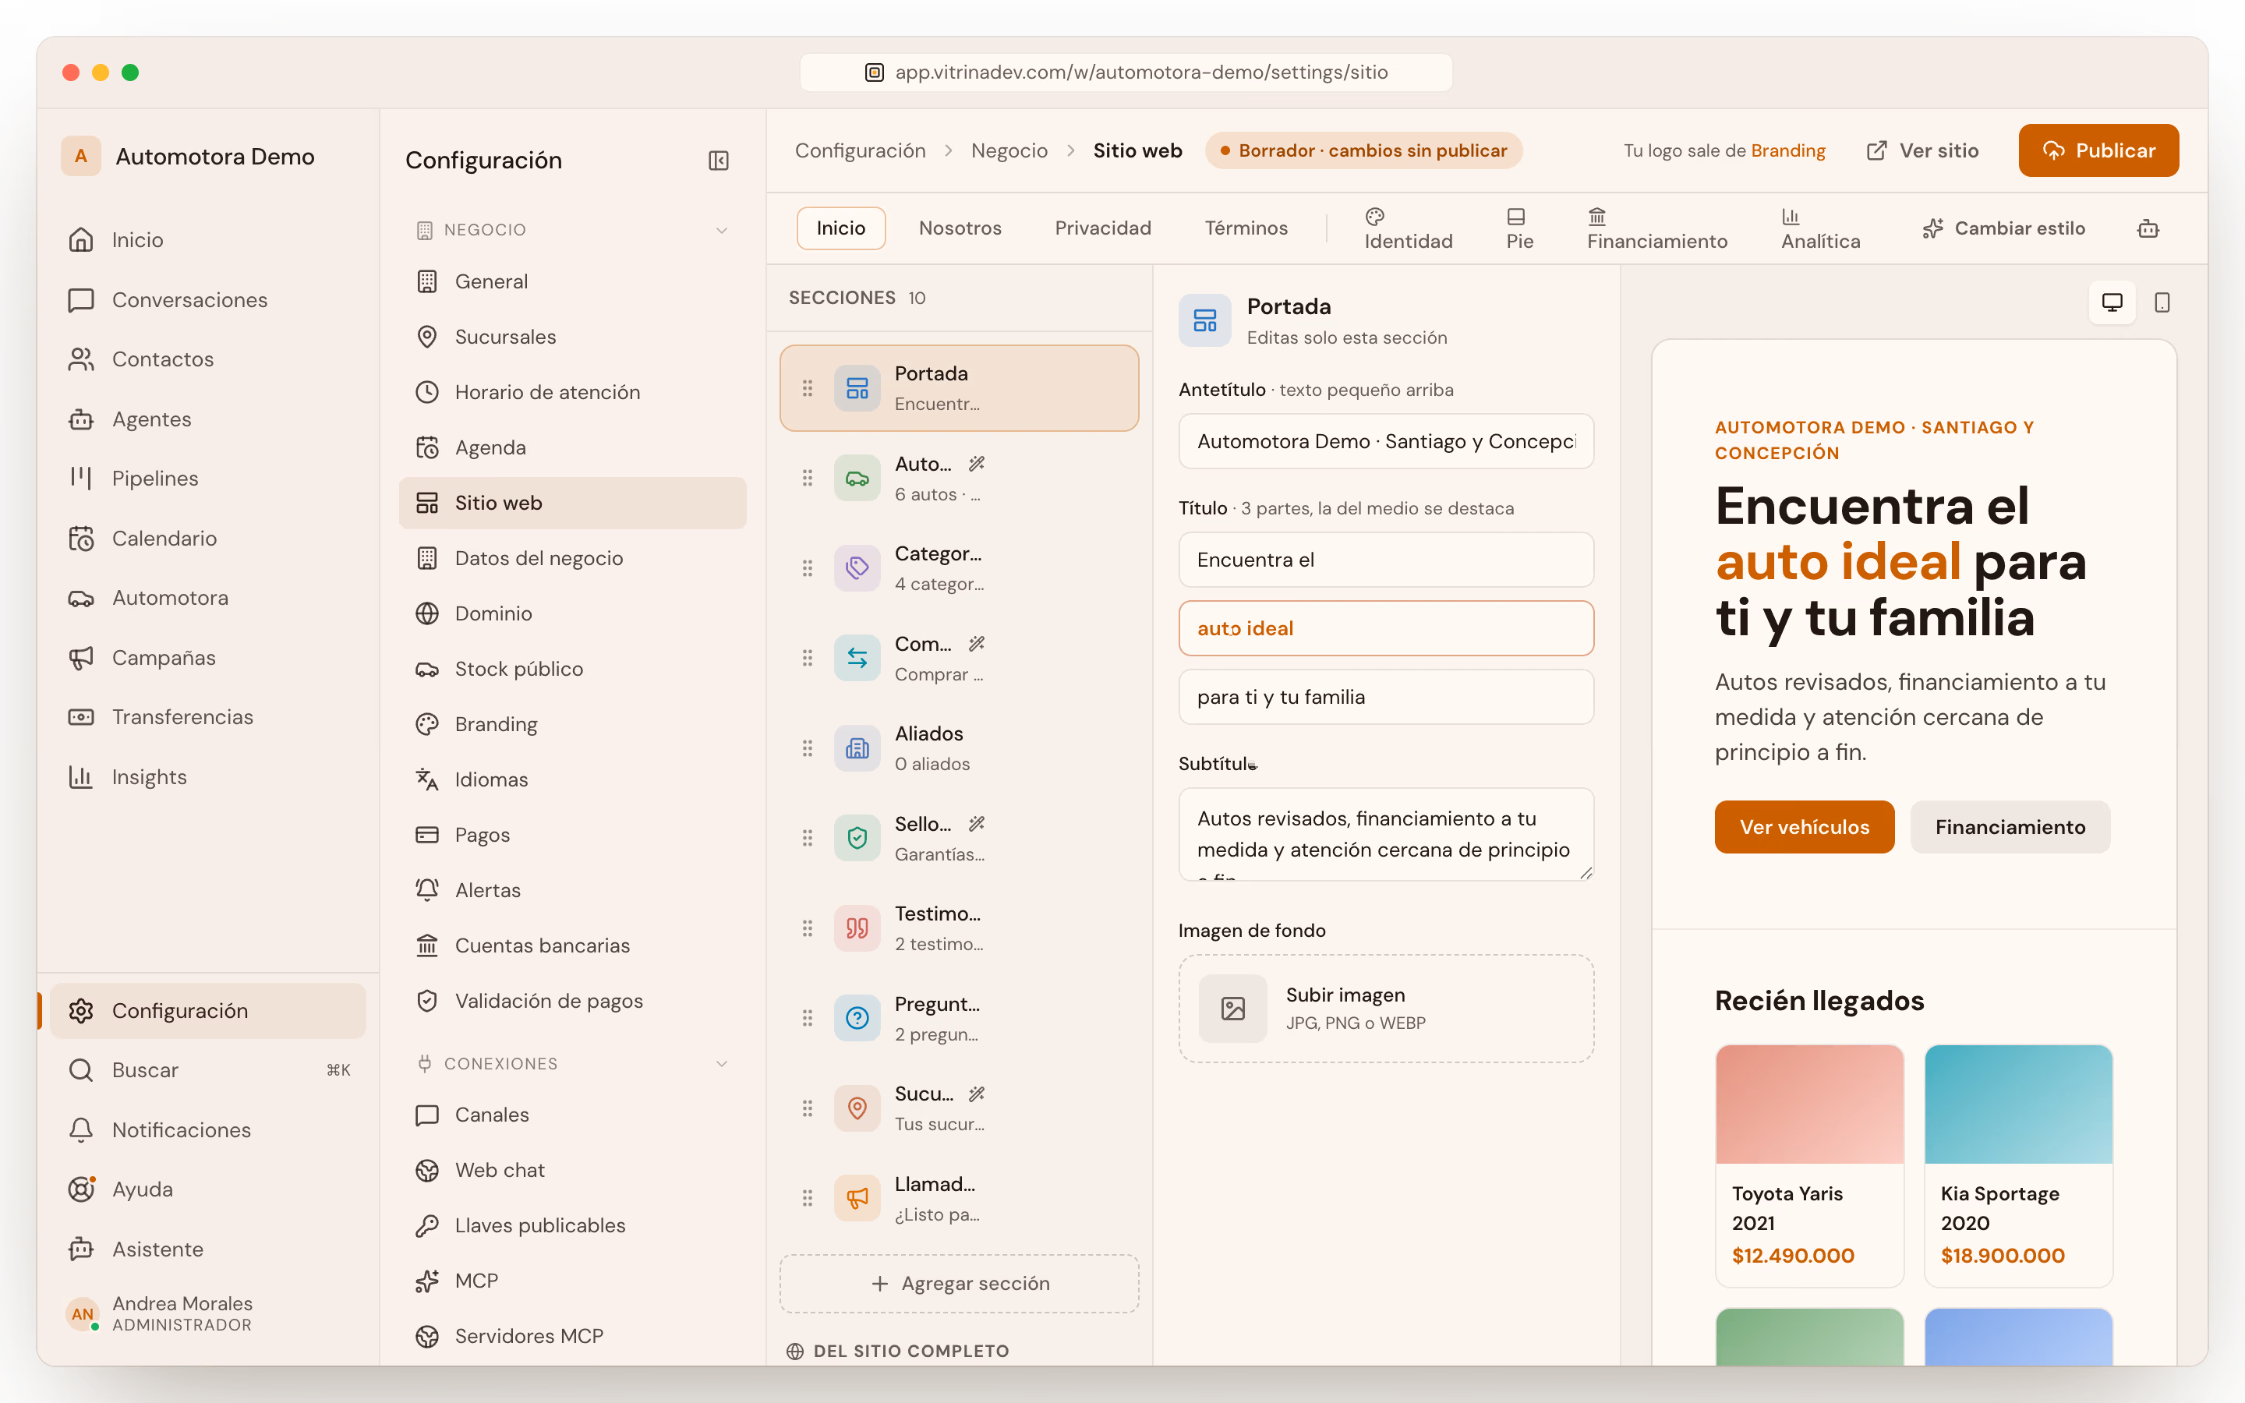2245x1403 pixels.
Task: Open Ayuda lifebuoy item in sidebar
Action: (x=208, y=1189)
